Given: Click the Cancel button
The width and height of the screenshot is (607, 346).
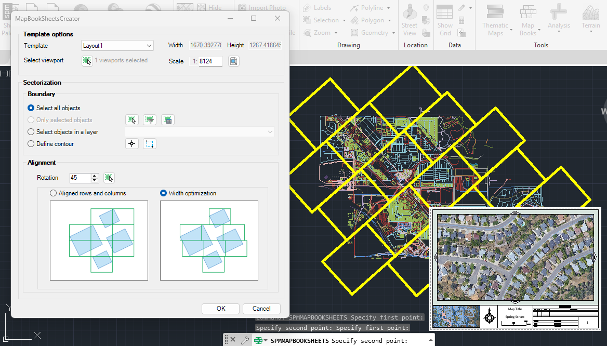Looking at the screenshot, I should tap(261, 309).
